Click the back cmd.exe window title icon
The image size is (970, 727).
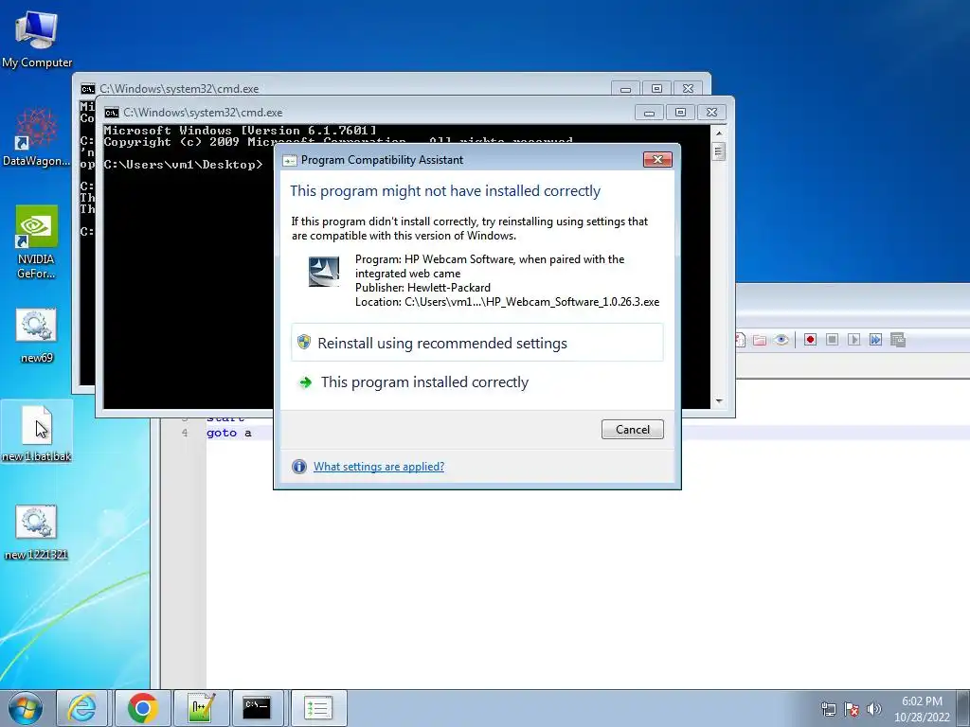88,89
